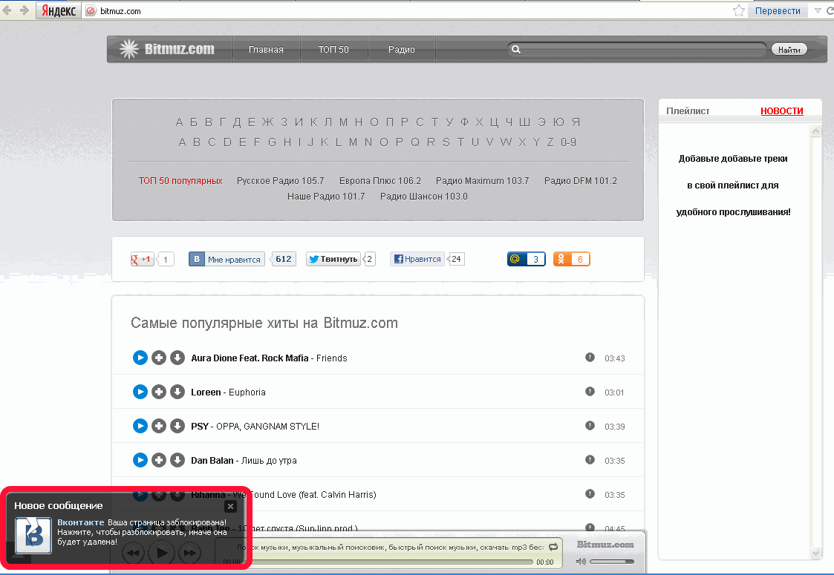Screen dimensions: 834x575
Task: Toggle the player repeat icon
Action: pos(553,547)
